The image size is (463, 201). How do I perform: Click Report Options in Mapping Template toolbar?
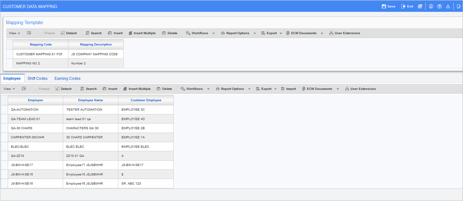[235, 33]
